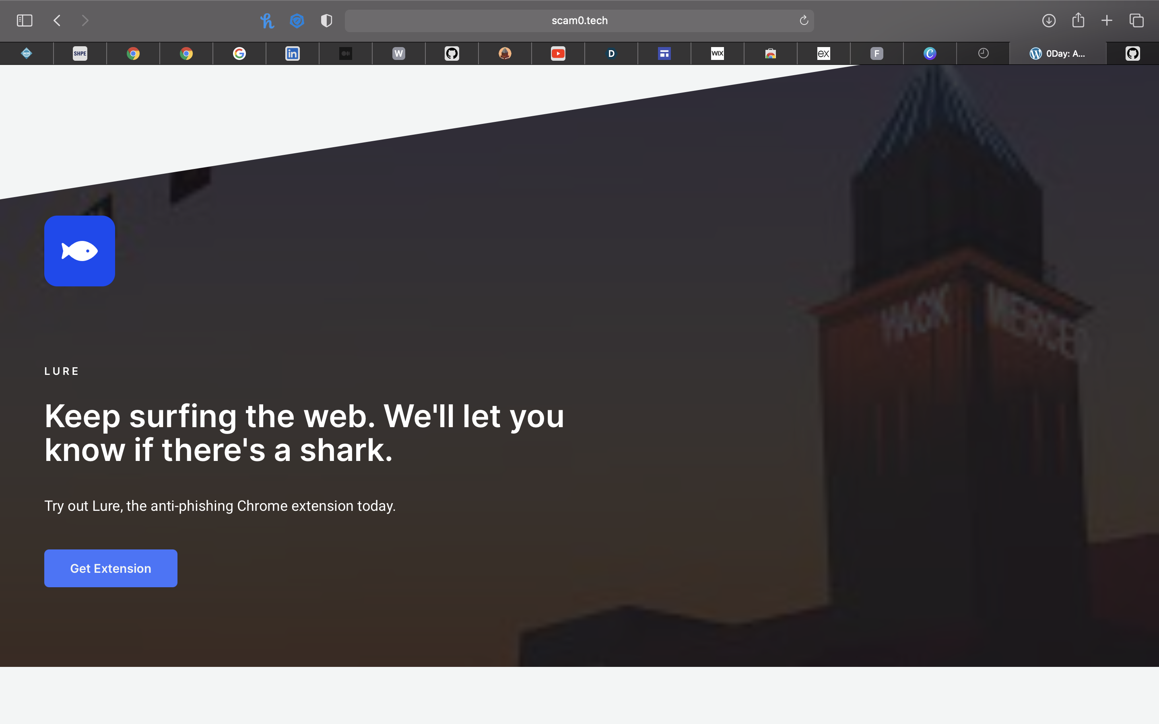
Task: Click the blue Lure fish logo
Action: [80, 251]
